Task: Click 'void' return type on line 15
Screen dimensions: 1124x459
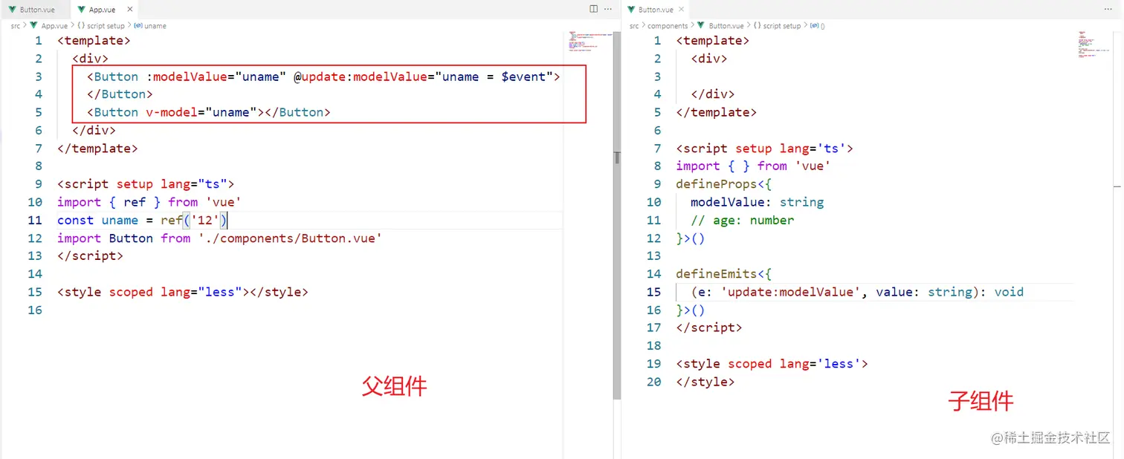Action: pos(1009,292)
